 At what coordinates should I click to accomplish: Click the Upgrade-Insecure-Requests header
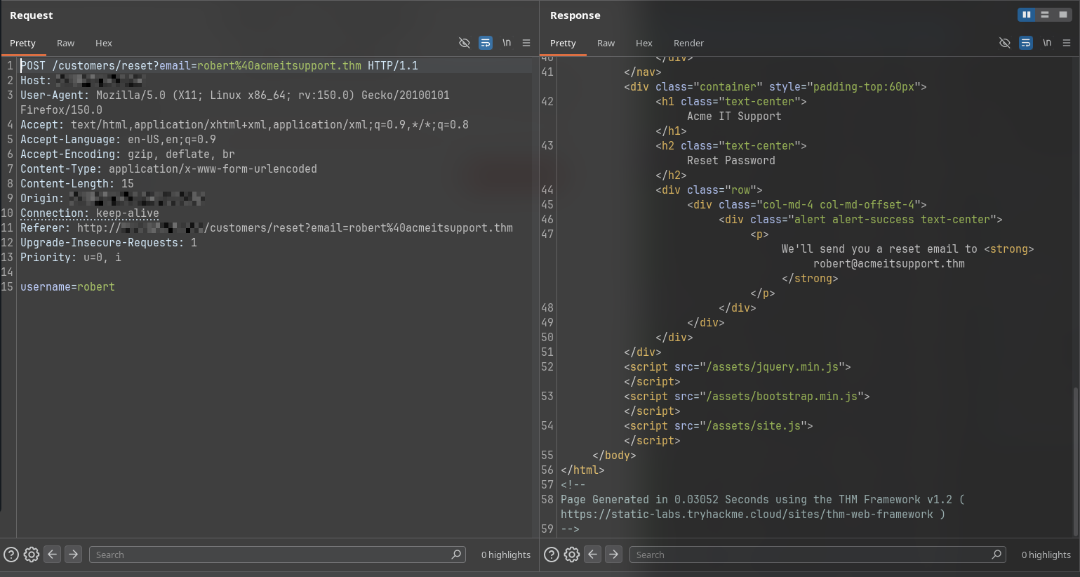[109, 242]
